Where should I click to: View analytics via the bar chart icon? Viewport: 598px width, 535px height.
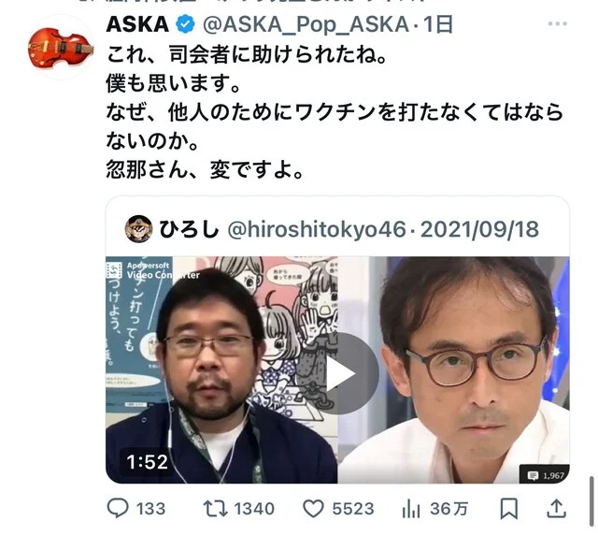click(411, 509)
